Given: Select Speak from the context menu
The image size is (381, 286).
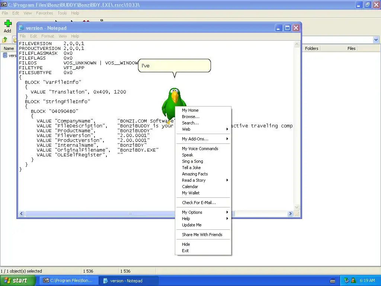Looking at the screenshot, I should [203, 155].
